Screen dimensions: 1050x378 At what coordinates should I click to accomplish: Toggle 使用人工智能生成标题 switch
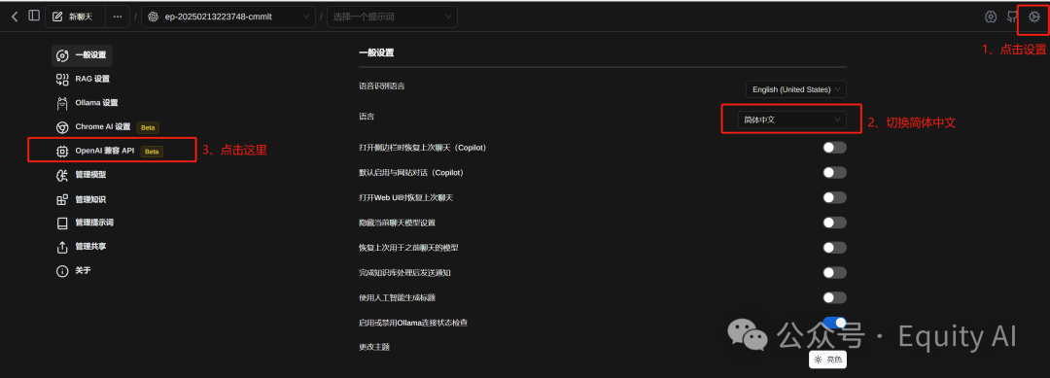[x=835, y=297]
